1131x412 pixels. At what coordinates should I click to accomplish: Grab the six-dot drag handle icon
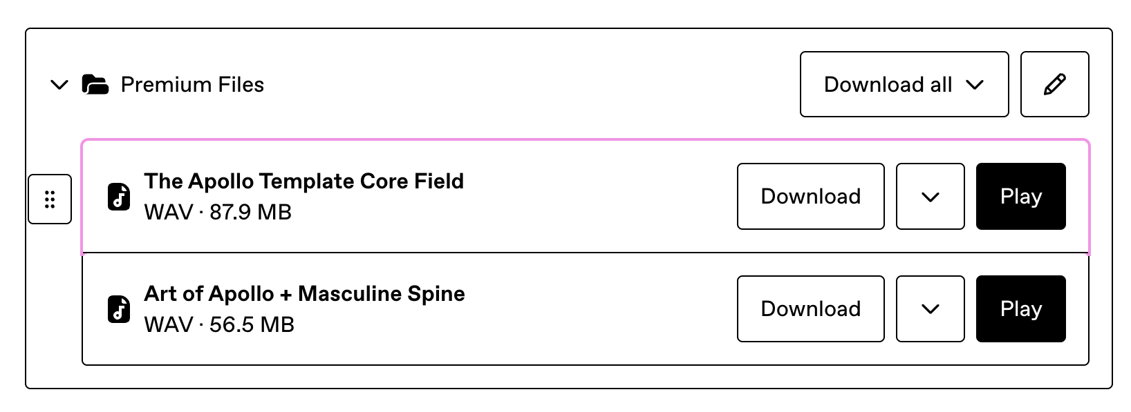tap(50, 199)
